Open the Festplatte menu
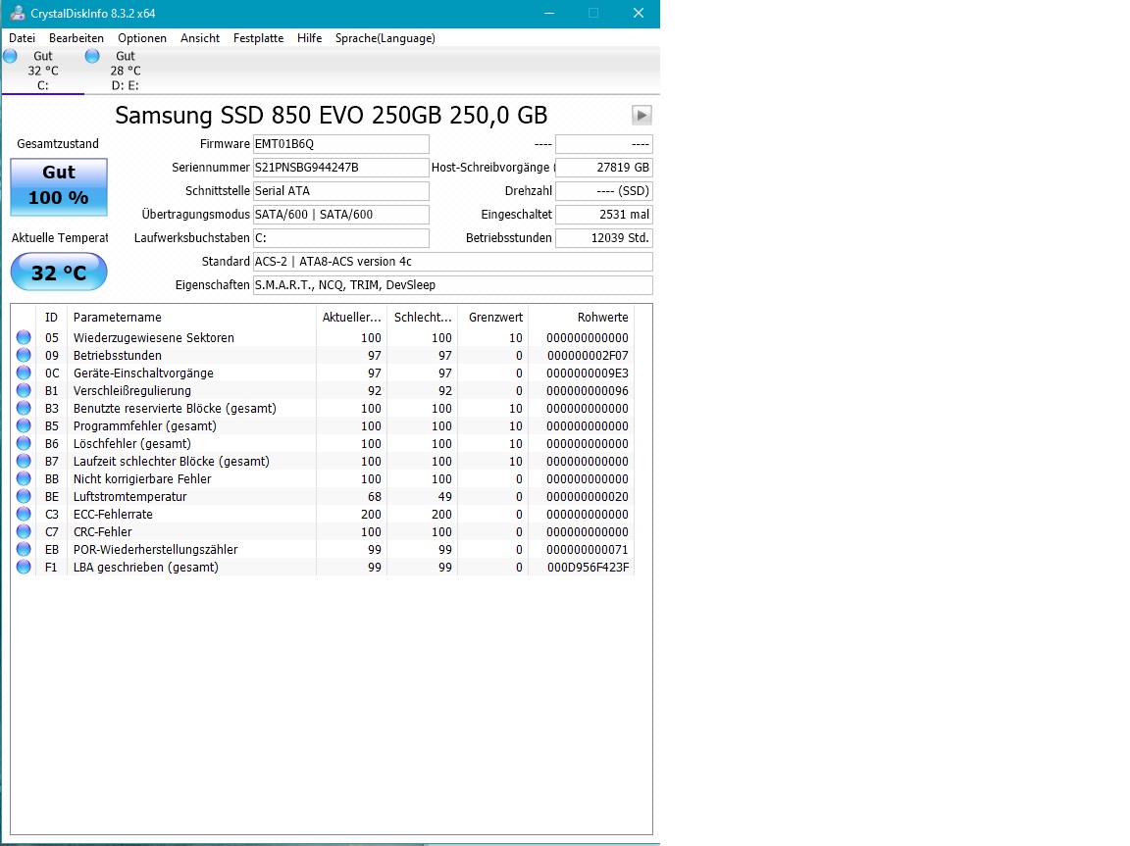The width and height of the screenshot is (1130, 846). pyautogui.click(x=258, y=38)
